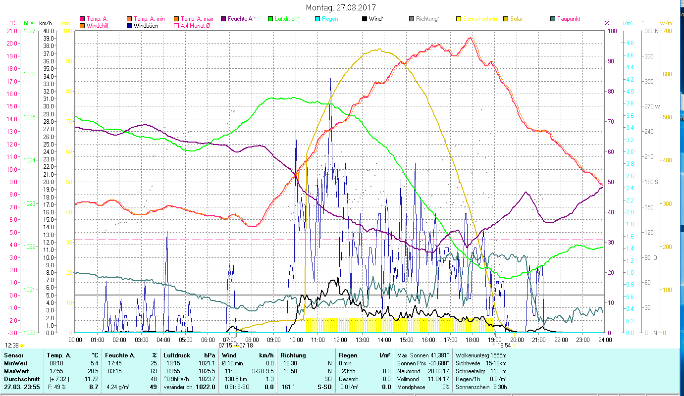The width and height of the screenshot is (684, 396).
Task: Toggle the 4.4 Monat-Ø legend box
Action: click(176, 26)
